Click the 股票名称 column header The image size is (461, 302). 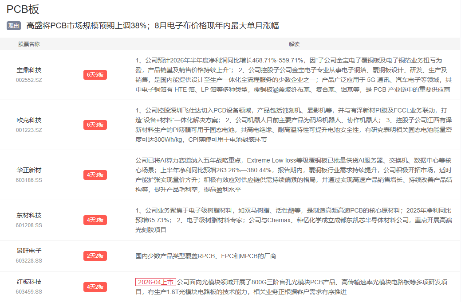tap(29, 44)
